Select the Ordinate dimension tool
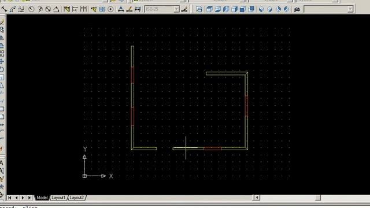Image resolution: width=370 pixels, height=208 pixels. pos(21,9)
